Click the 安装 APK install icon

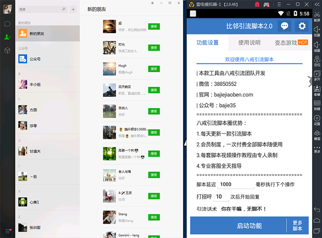pyautogui.click(x=317, y=91)
